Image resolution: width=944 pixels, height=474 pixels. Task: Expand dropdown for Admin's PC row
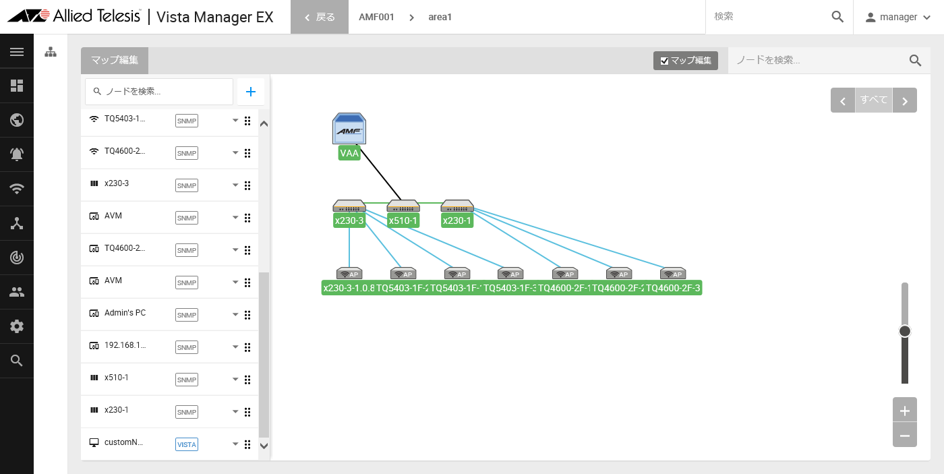tap(235, 315)
